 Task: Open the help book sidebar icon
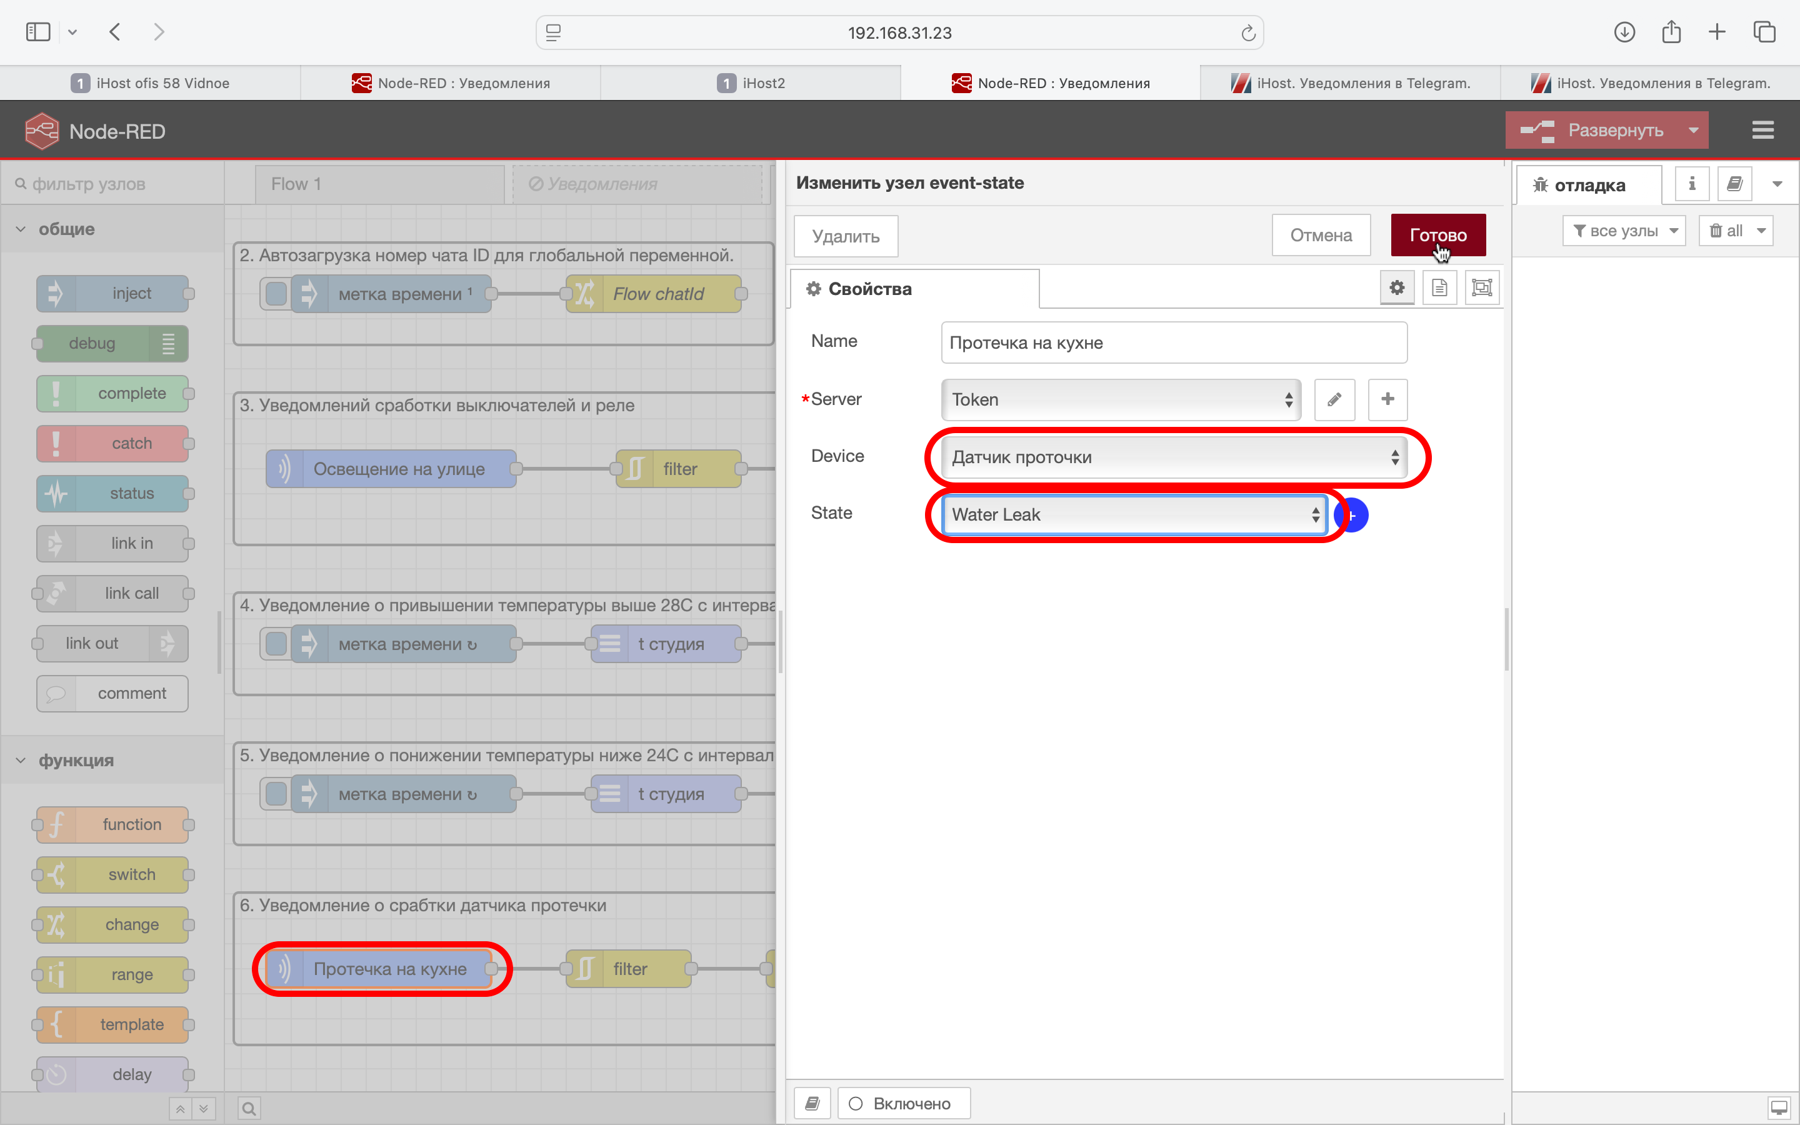point(1734,184)
